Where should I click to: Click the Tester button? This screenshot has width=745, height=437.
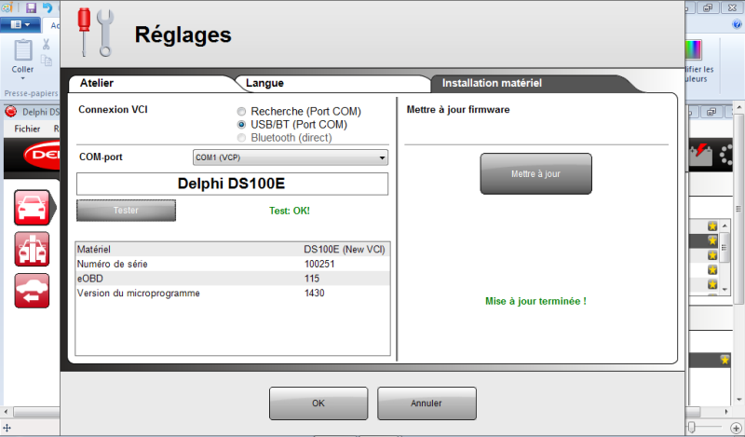126,211
